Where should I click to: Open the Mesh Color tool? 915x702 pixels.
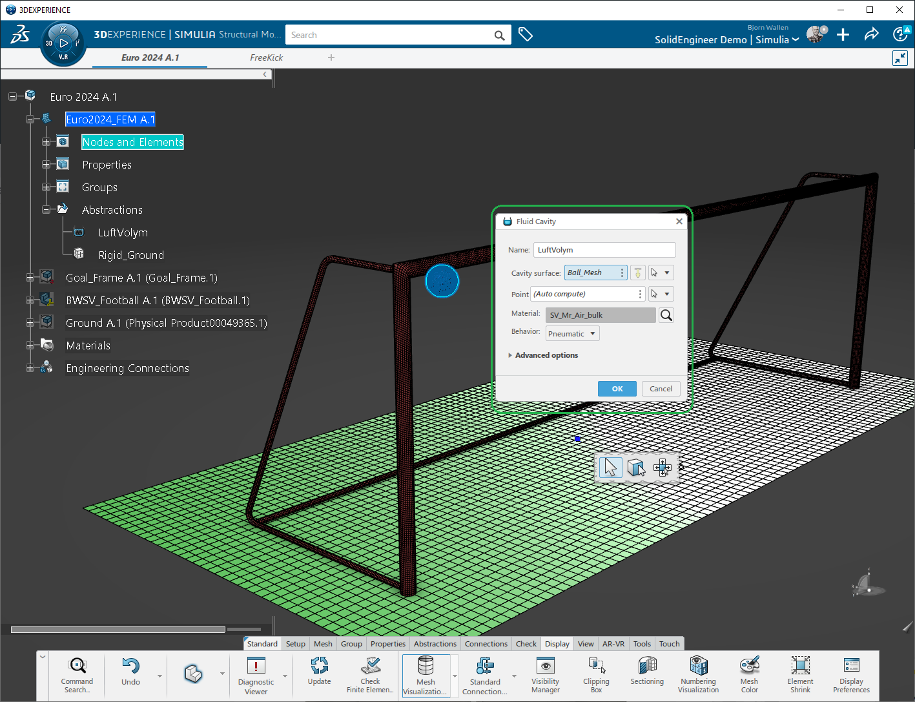point(749,674)
